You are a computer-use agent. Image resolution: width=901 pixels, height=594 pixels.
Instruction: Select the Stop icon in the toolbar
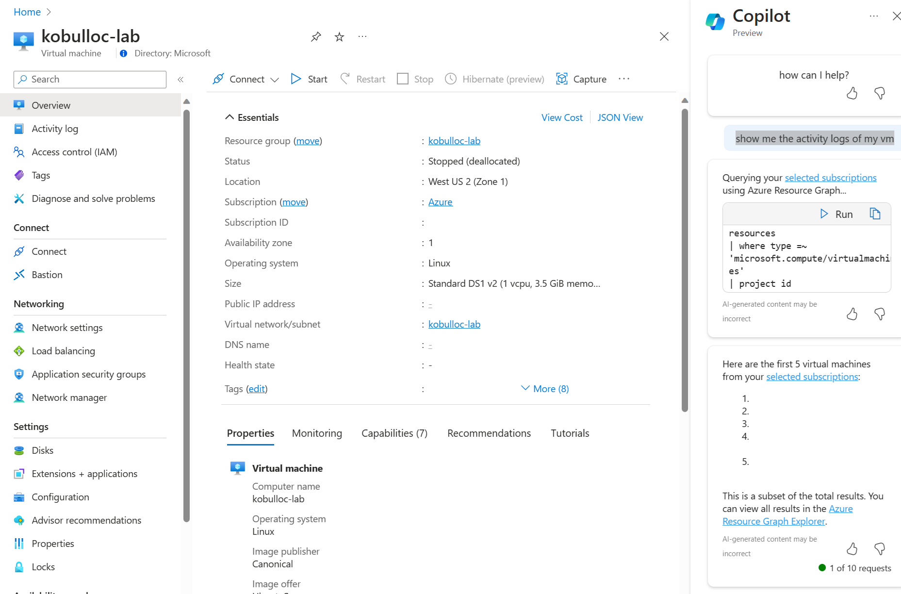tap(403, 79)
